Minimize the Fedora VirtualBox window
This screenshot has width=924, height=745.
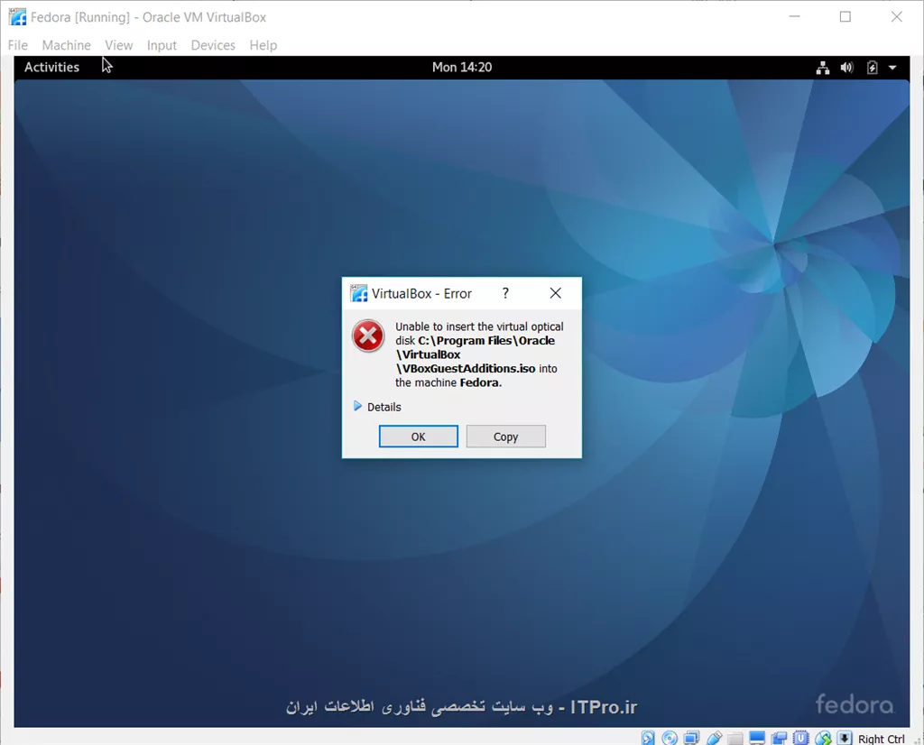pyautogui.click(x=794, y=17)
